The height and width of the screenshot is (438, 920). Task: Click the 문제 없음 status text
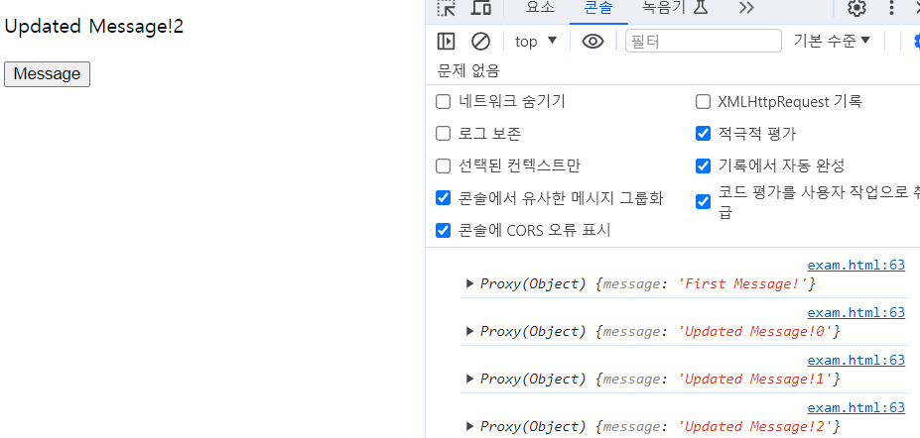click(x=468, y=71)
